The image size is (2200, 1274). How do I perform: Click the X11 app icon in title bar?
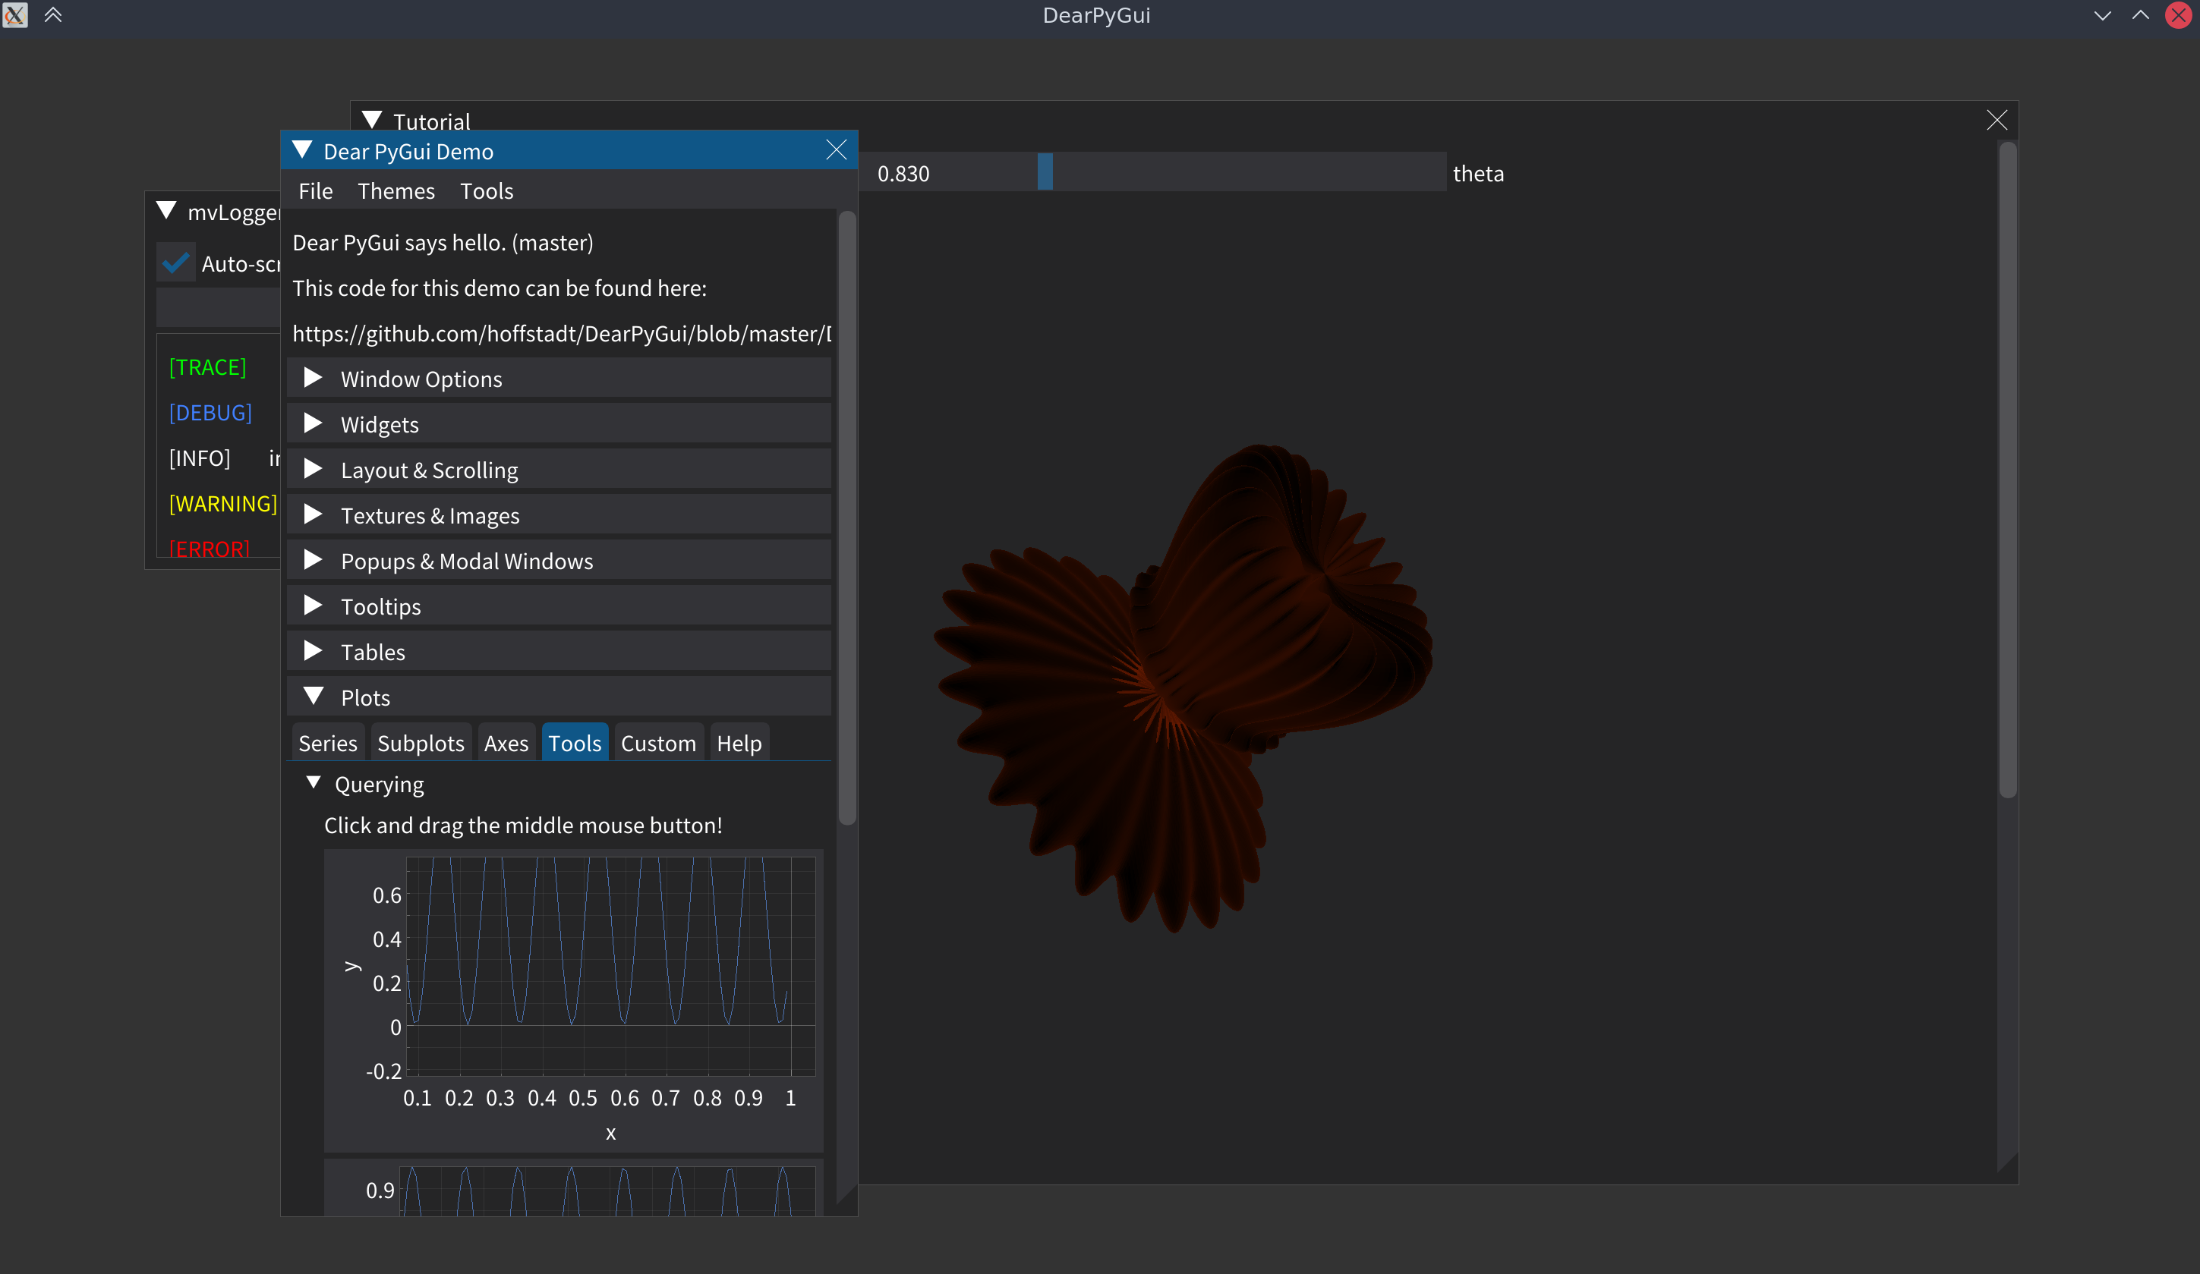coord(15,15)
